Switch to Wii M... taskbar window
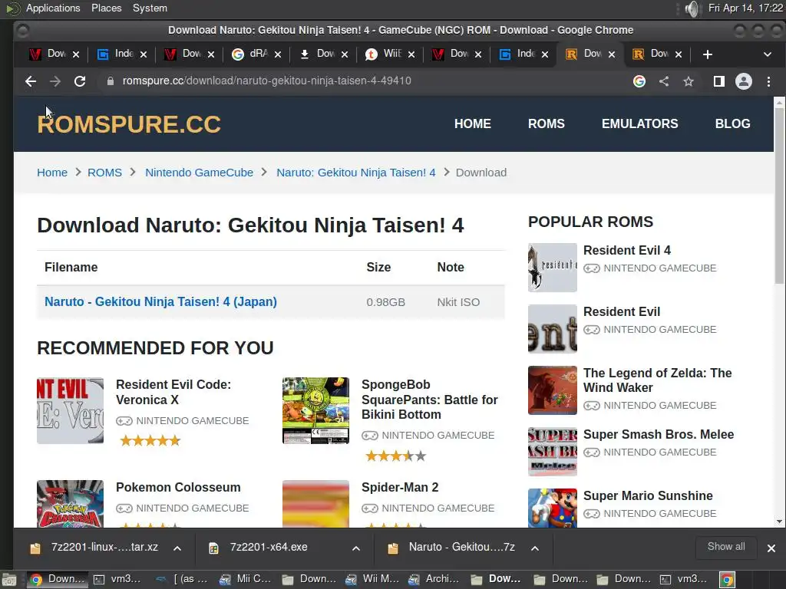The image size is (786, 589). [x=372, y=579]
